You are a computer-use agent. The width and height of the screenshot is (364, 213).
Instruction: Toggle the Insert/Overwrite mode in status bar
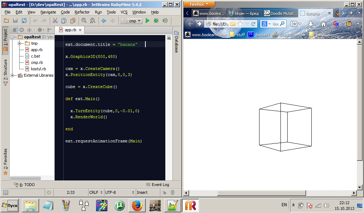click(142, 192)
